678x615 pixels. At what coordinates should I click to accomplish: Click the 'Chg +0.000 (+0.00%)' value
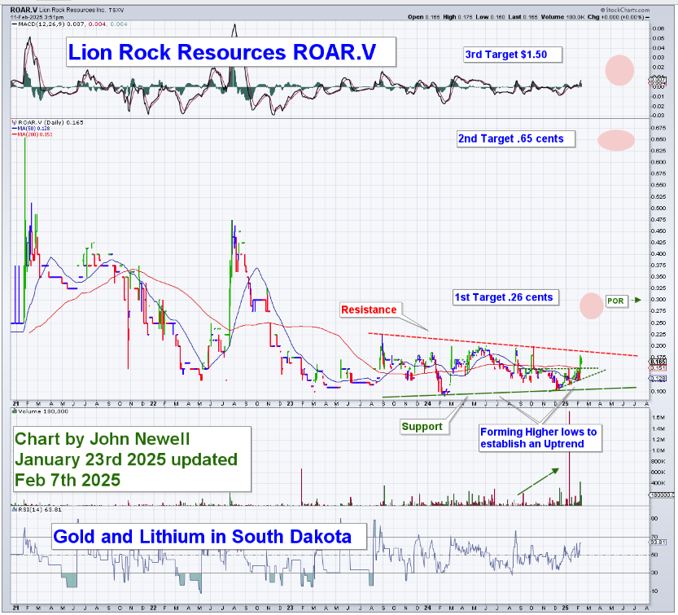click(618, 17)
